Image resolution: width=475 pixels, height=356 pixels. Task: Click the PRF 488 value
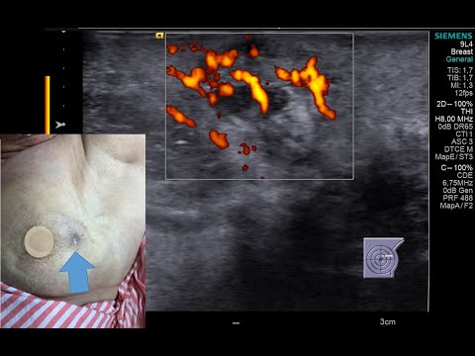tap(458, 198)
